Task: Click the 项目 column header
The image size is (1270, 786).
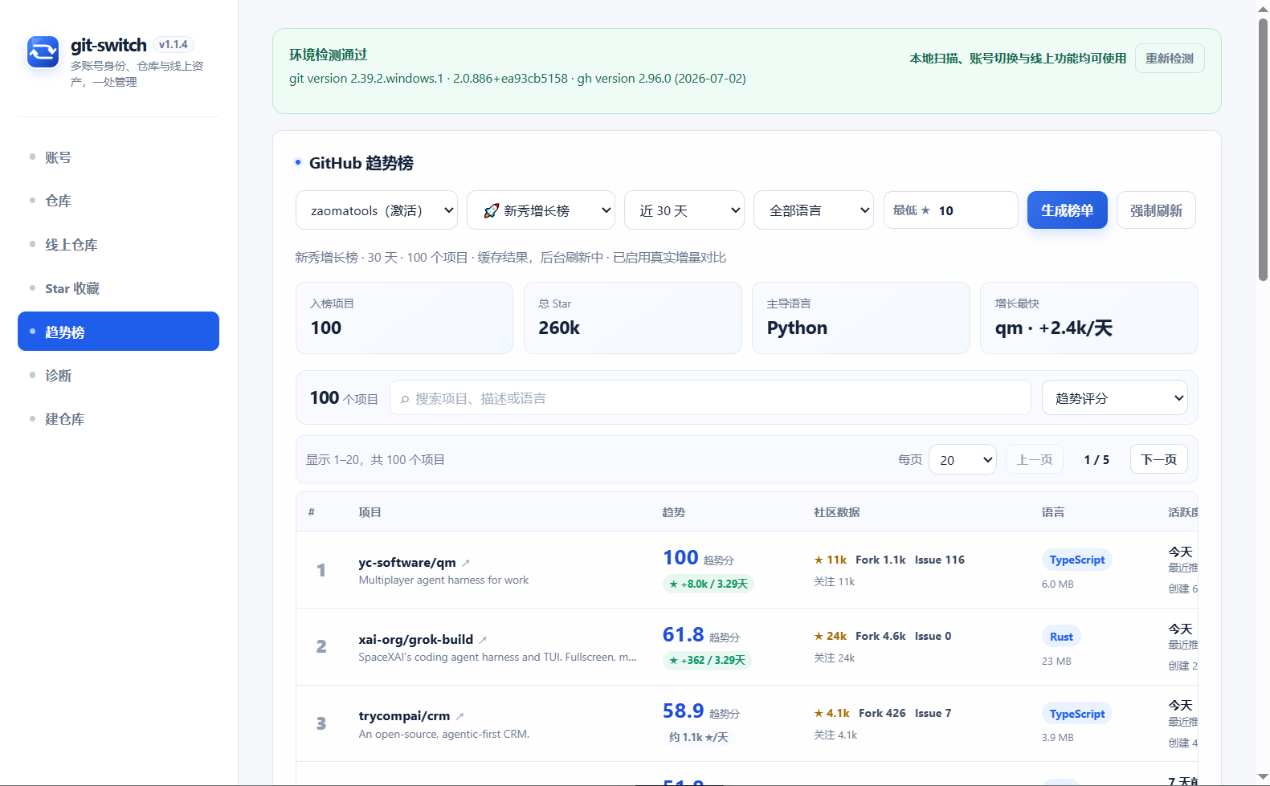Action: coord(370,512)
